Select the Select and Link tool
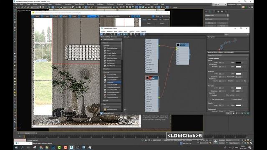The width and height of the screenshot is (267, 150). tap(22, 7)
